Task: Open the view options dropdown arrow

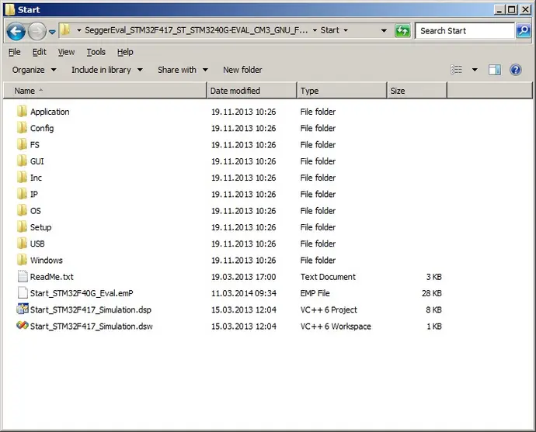Action: tap(475, 70)
